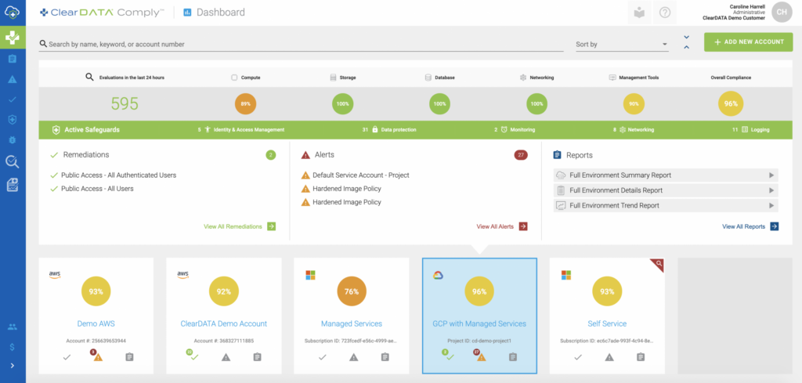
Task: Click the red alerts count badge 27
Action: pos(521,155)
